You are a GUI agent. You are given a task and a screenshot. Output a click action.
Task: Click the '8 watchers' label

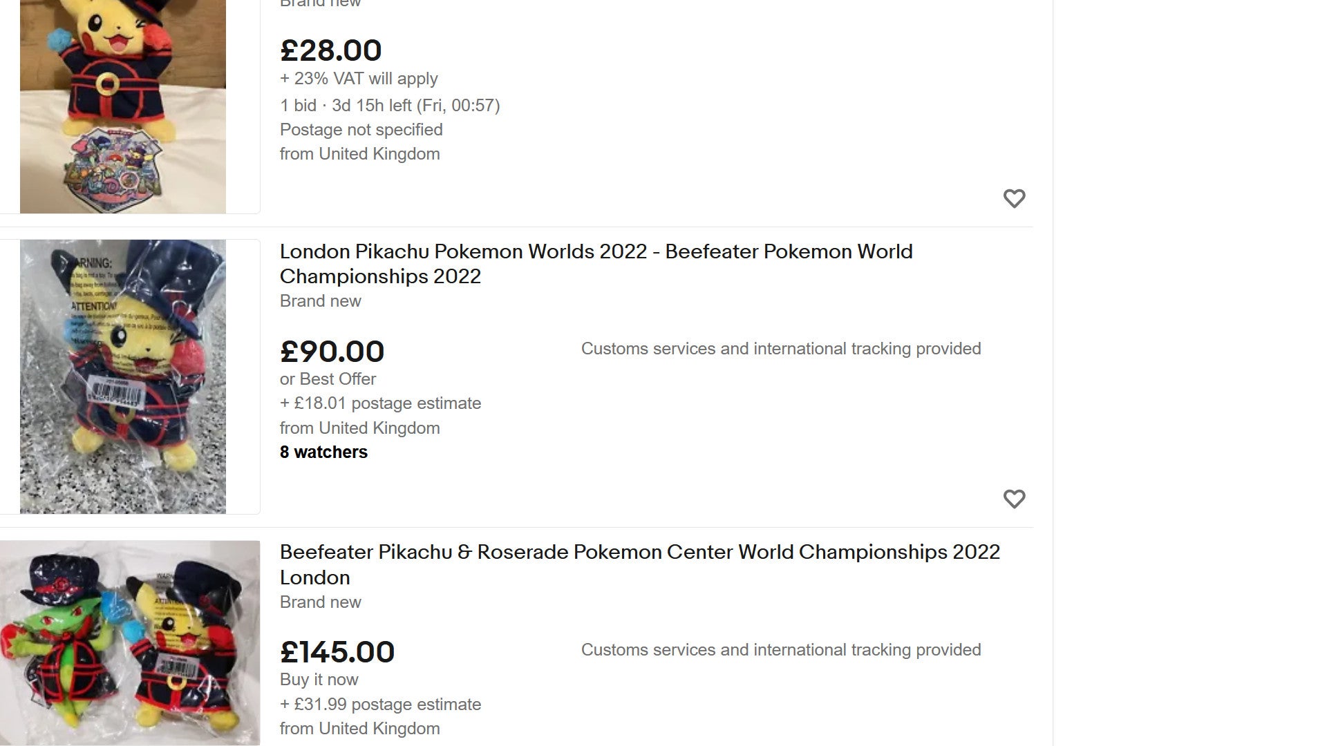(323, 452)
